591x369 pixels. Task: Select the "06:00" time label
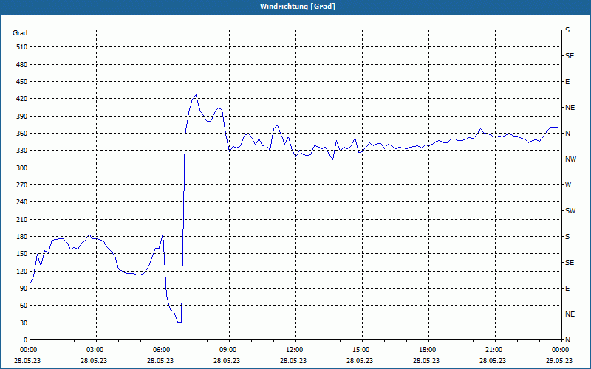(x=162, y=350)
